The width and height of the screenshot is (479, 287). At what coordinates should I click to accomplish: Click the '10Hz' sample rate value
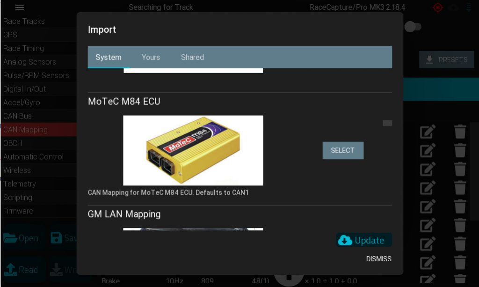click(174, 280)
